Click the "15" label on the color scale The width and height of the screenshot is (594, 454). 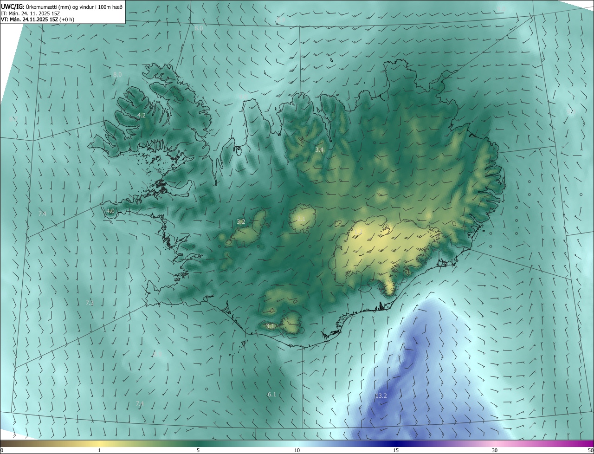(x=396, y=450)
